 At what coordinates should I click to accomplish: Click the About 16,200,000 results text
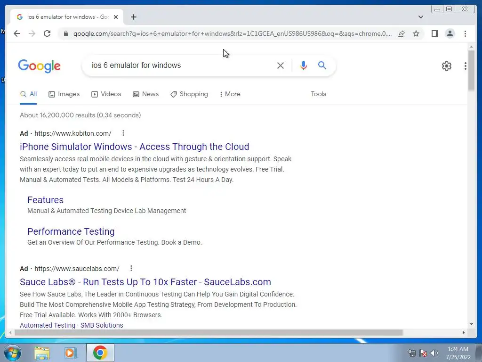click(80, 115)
